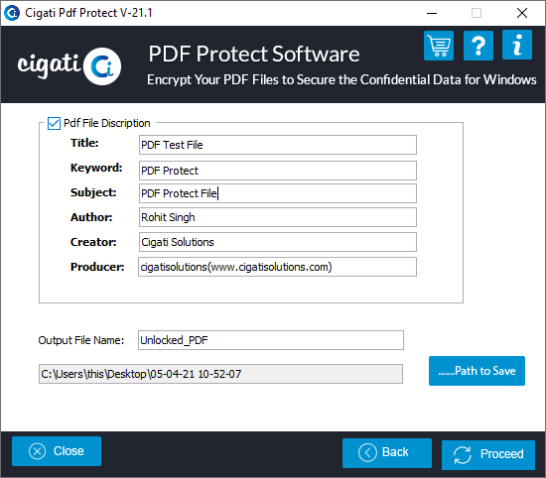Click the 'Creator:' label
Image resolution: width=546 pixels, height=478 pixels.
[x=93, y=242]
